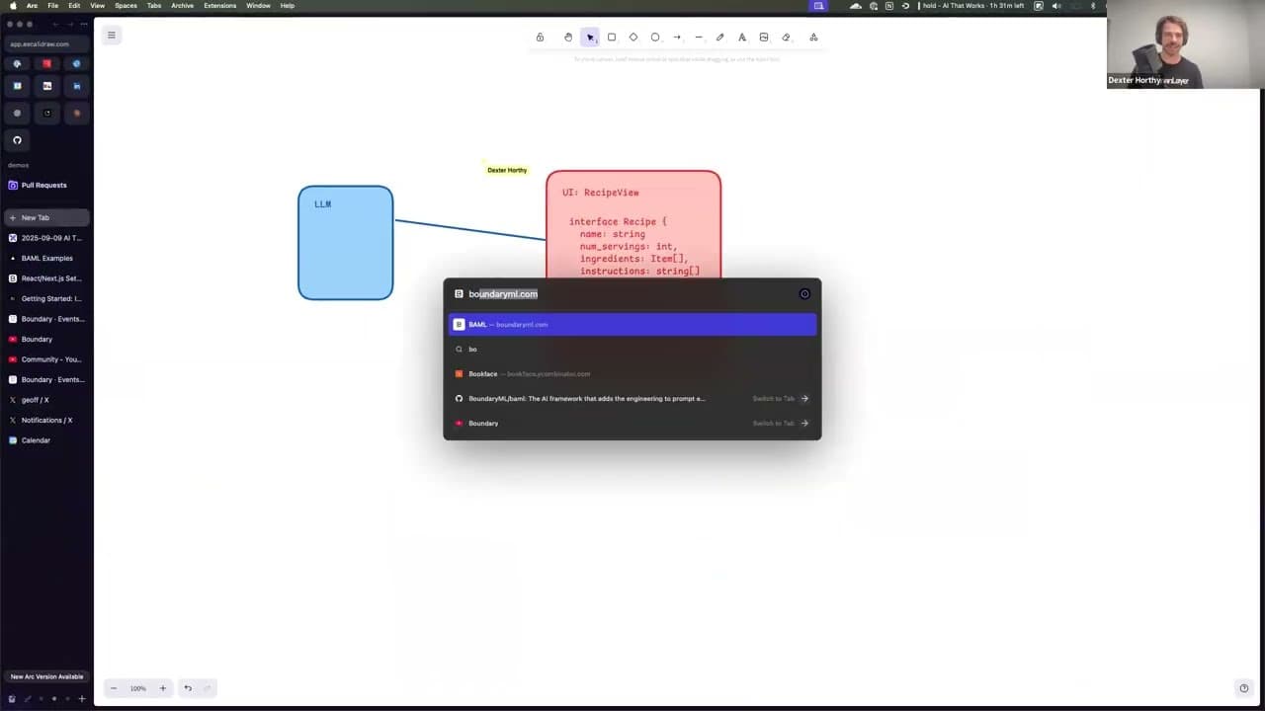Open the Arc library icon bottom-left
The width and height of the screenshot is (1265, 711).
click(12, 699)
